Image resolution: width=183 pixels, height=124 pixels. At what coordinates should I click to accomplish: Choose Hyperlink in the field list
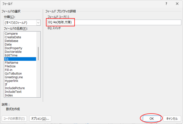point(12,81)
